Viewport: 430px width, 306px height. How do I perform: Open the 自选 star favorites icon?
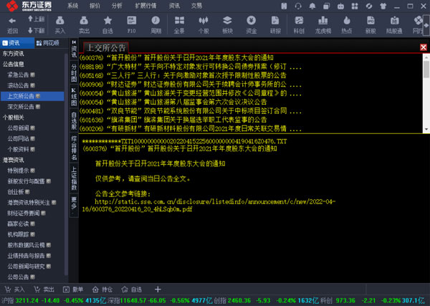[107, 21]
